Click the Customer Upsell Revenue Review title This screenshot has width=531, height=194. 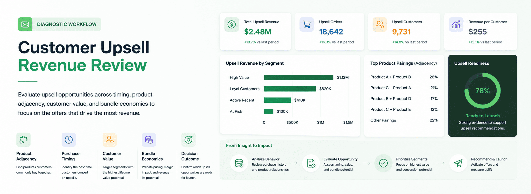coord(84,56)
